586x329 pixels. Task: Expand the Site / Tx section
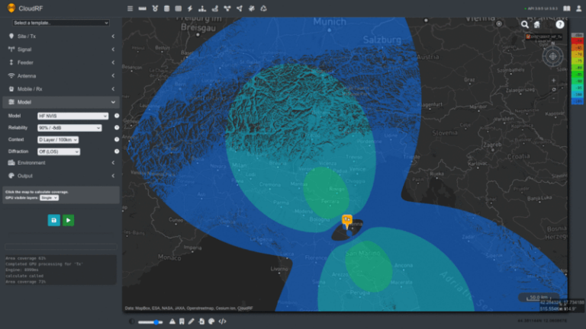point(61,36)
